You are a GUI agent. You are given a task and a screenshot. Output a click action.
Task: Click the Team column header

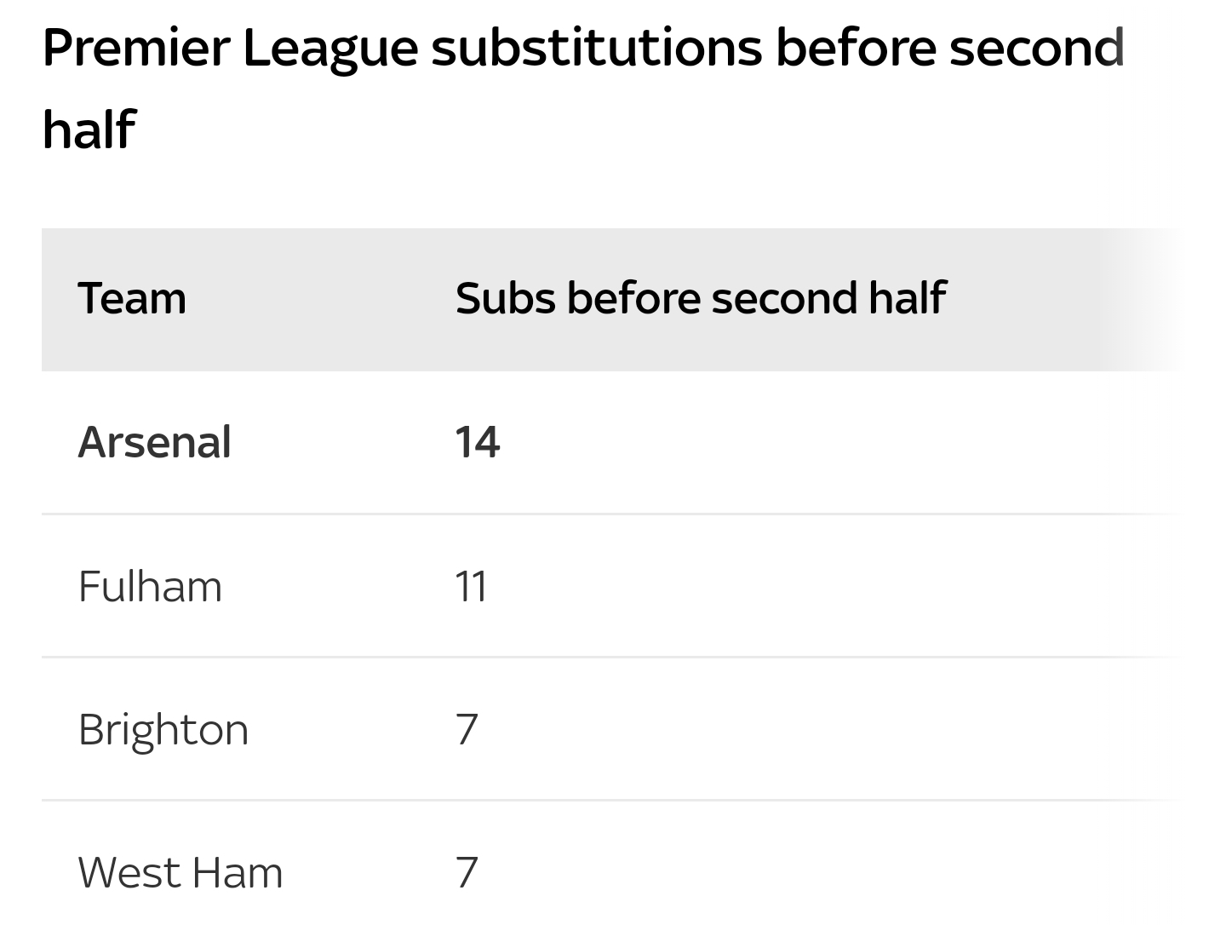pyautogui.click(x=132, y=298)
